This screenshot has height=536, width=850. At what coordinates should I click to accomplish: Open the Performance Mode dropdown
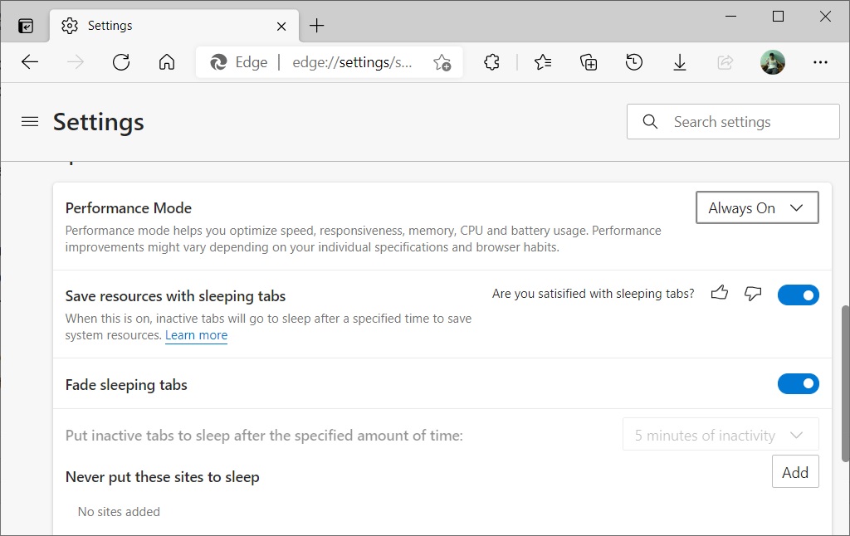click(756, 207)
